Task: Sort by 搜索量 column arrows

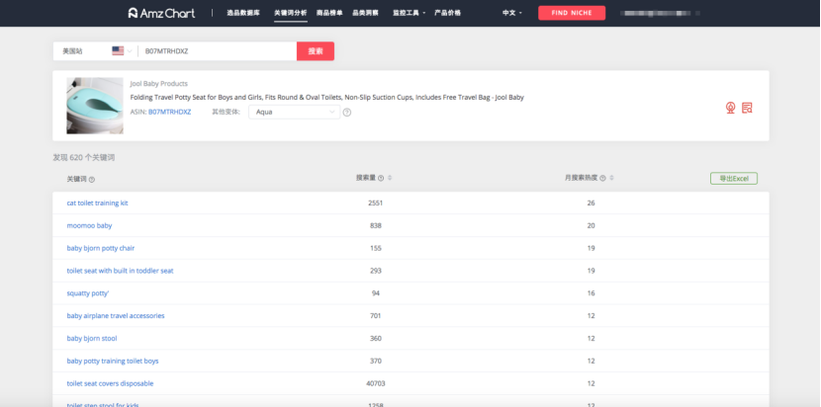Action: click(x=390, y=179)
